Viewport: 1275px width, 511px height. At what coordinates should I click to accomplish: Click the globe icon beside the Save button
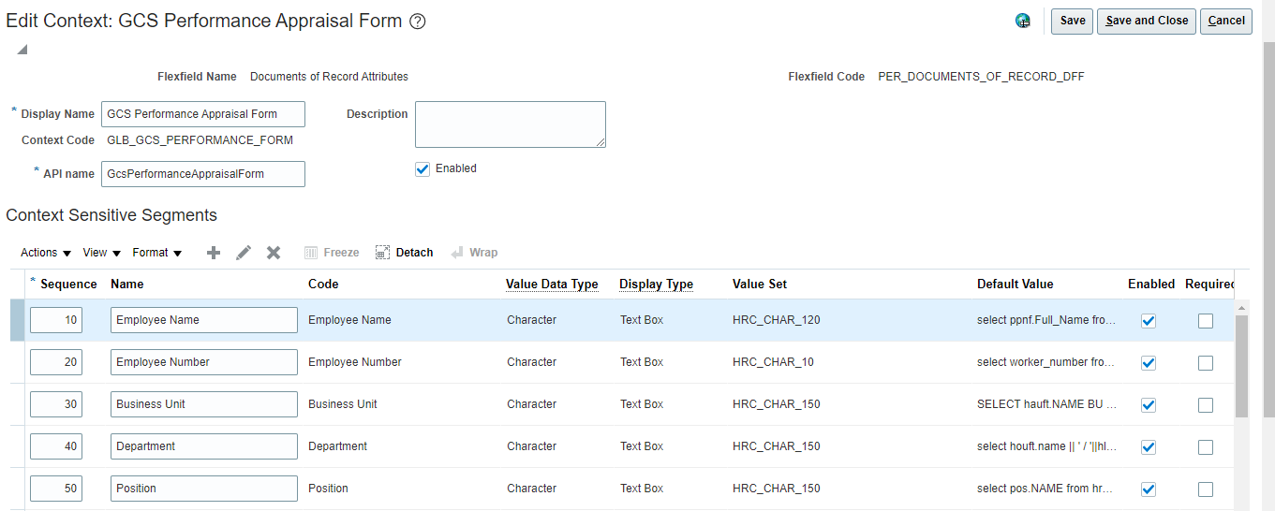click(1023, 22)
